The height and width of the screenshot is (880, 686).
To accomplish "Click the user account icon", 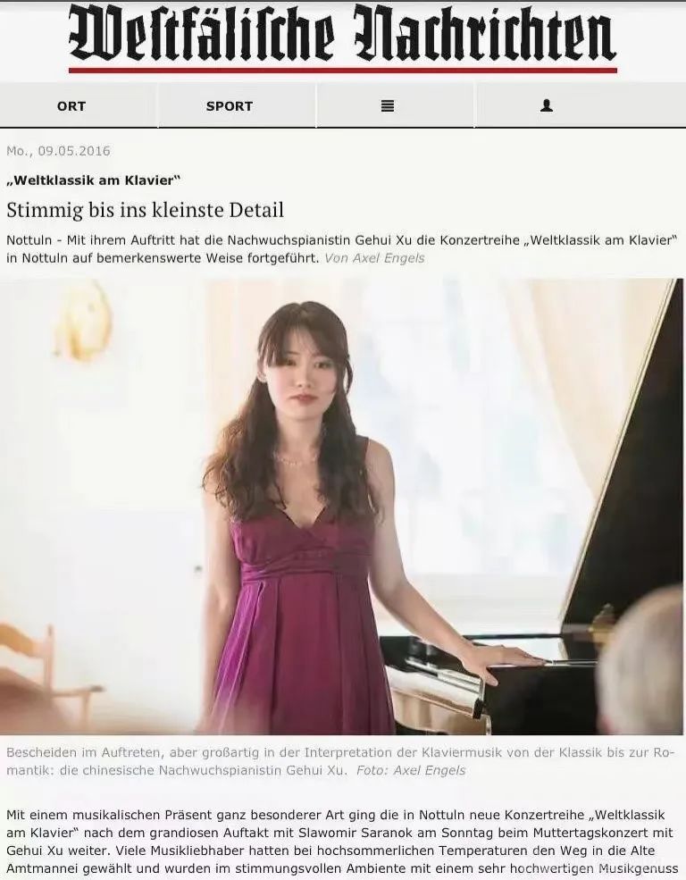I will [x=547, y=105].
